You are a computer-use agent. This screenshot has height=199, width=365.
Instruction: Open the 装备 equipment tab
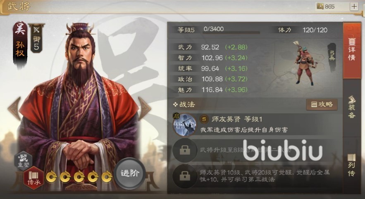pyautogui.click(x=352, y=107)
